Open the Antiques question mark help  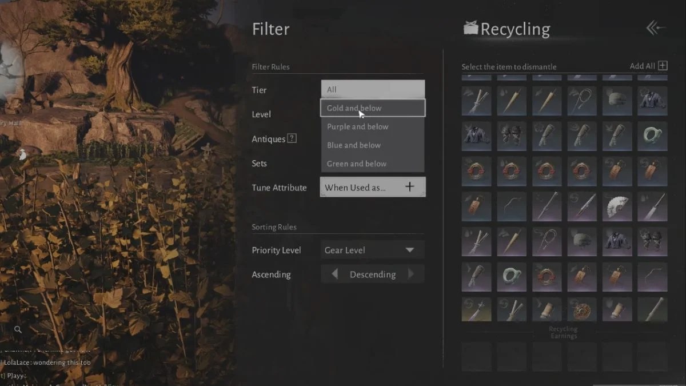tap(292, 138)
